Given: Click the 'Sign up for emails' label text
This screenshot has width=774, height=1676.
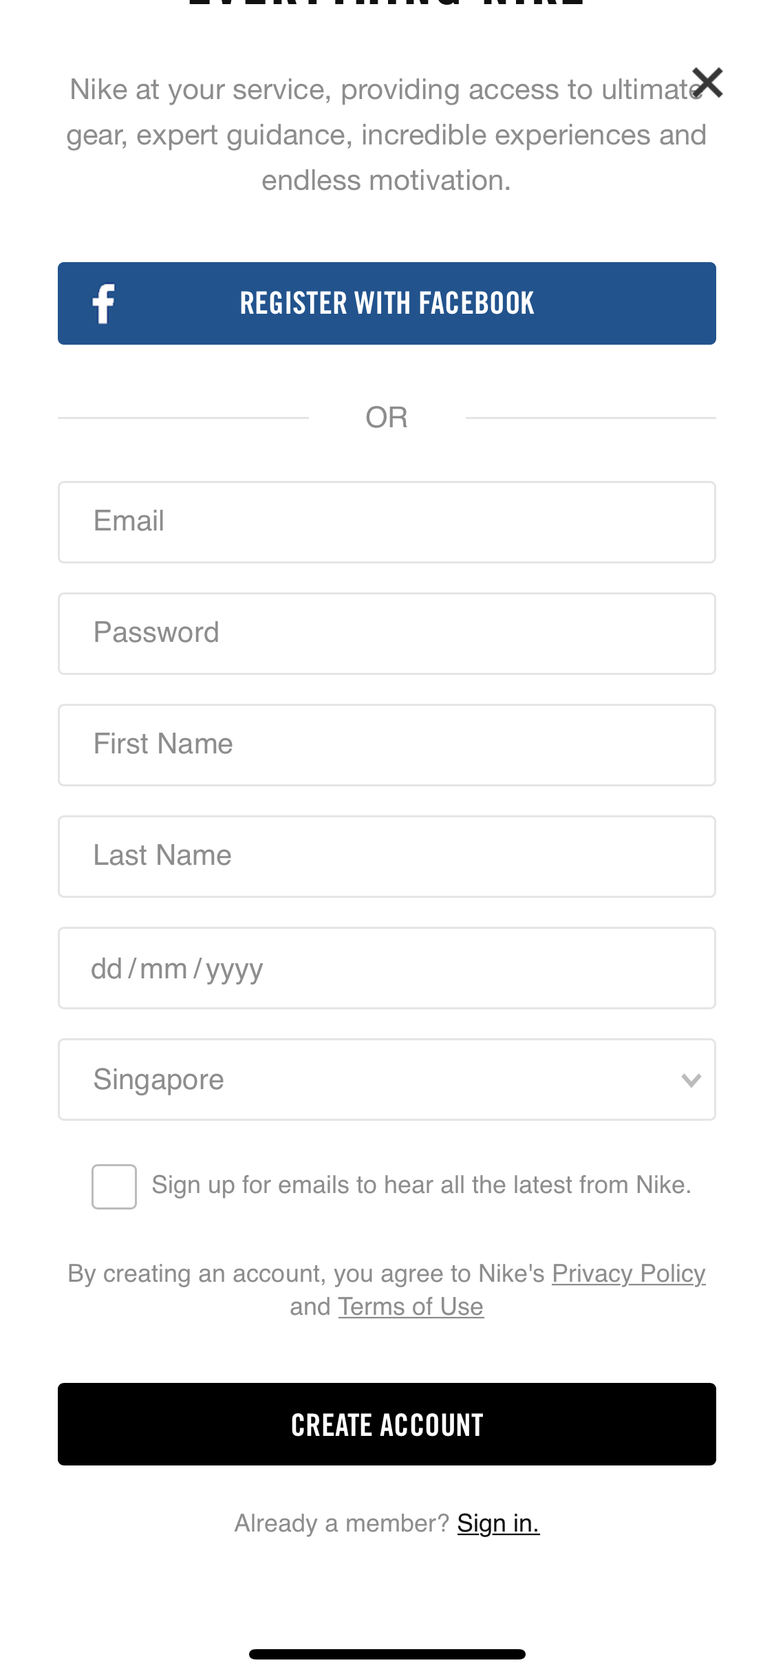Looking at the screenshot, I should (x=421, y=1185).
